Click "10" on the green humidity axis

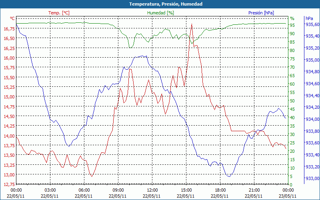pos(292,168)
